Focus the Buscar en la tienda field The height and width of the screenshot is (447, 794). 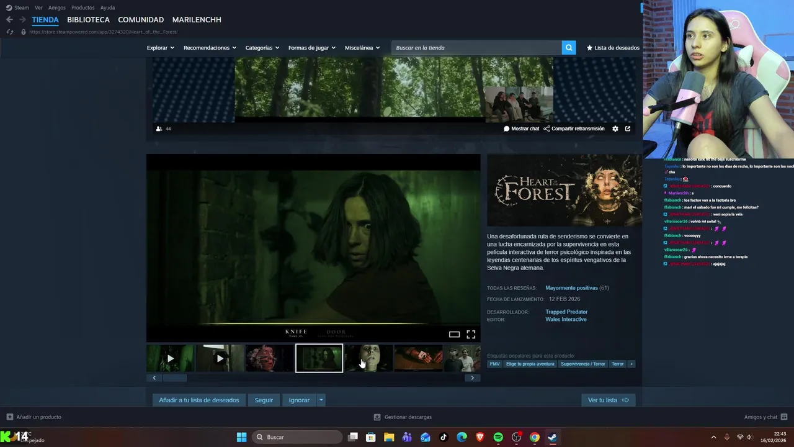[x=476, y=48]
